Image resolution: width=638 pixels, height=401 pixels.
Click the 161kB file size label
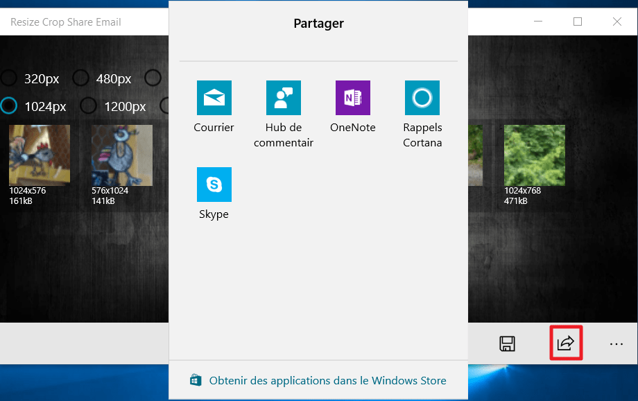(21, 201)
